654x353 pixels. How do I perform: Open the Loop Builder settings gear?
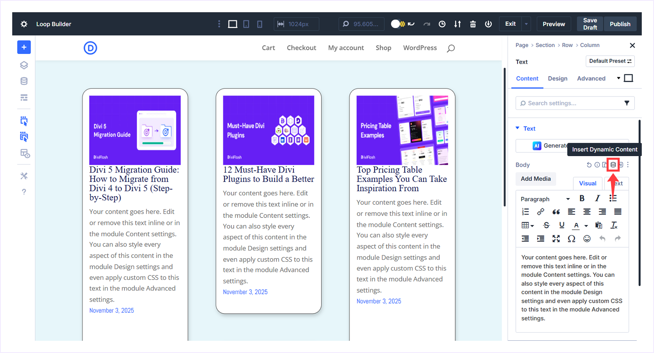[24, 24]
